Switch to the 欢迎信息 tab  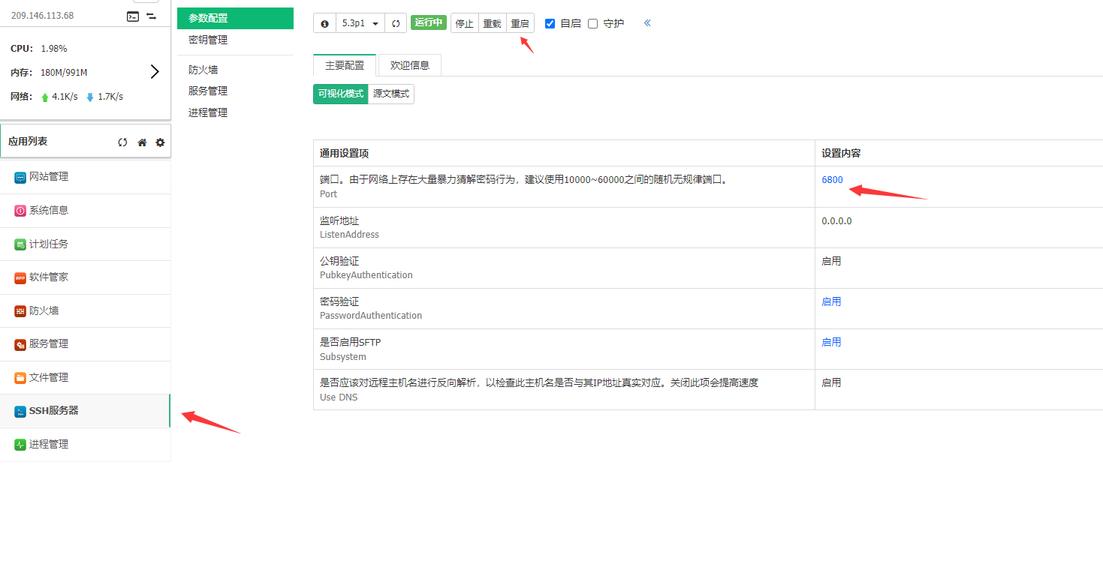[x=409, y=65]
